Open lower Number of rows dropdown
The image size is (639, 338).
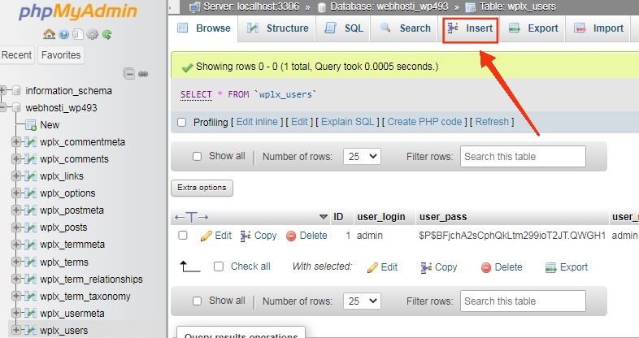(362, 301)
